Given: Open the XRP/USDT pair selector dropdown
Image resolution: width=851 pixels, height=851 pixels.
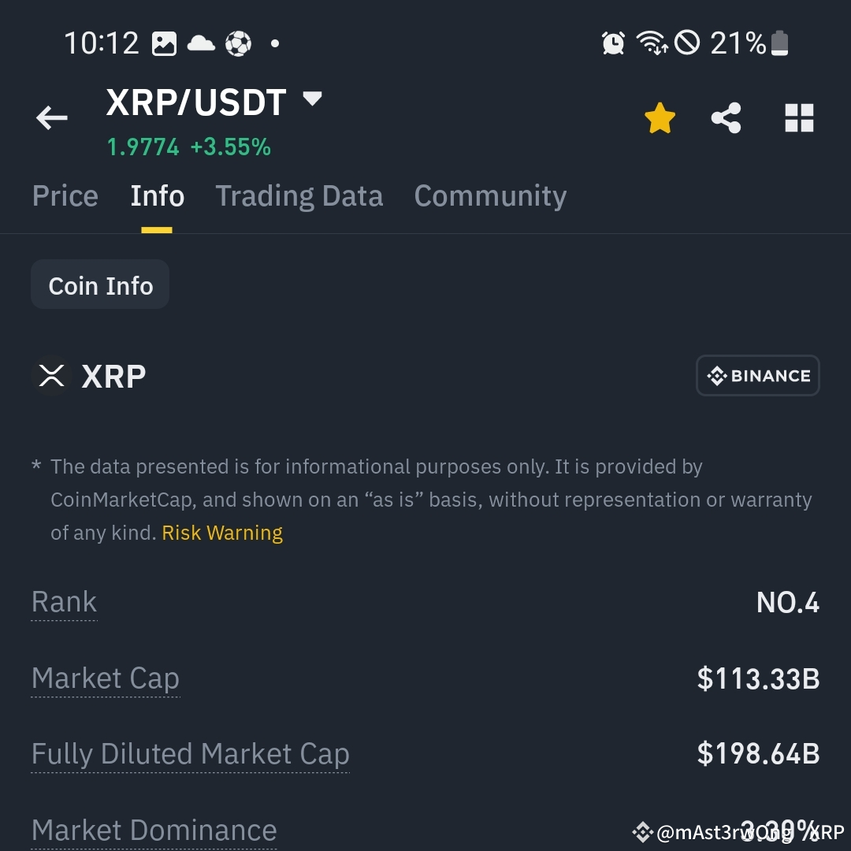Looking at the screenshot, I should 312,99.
